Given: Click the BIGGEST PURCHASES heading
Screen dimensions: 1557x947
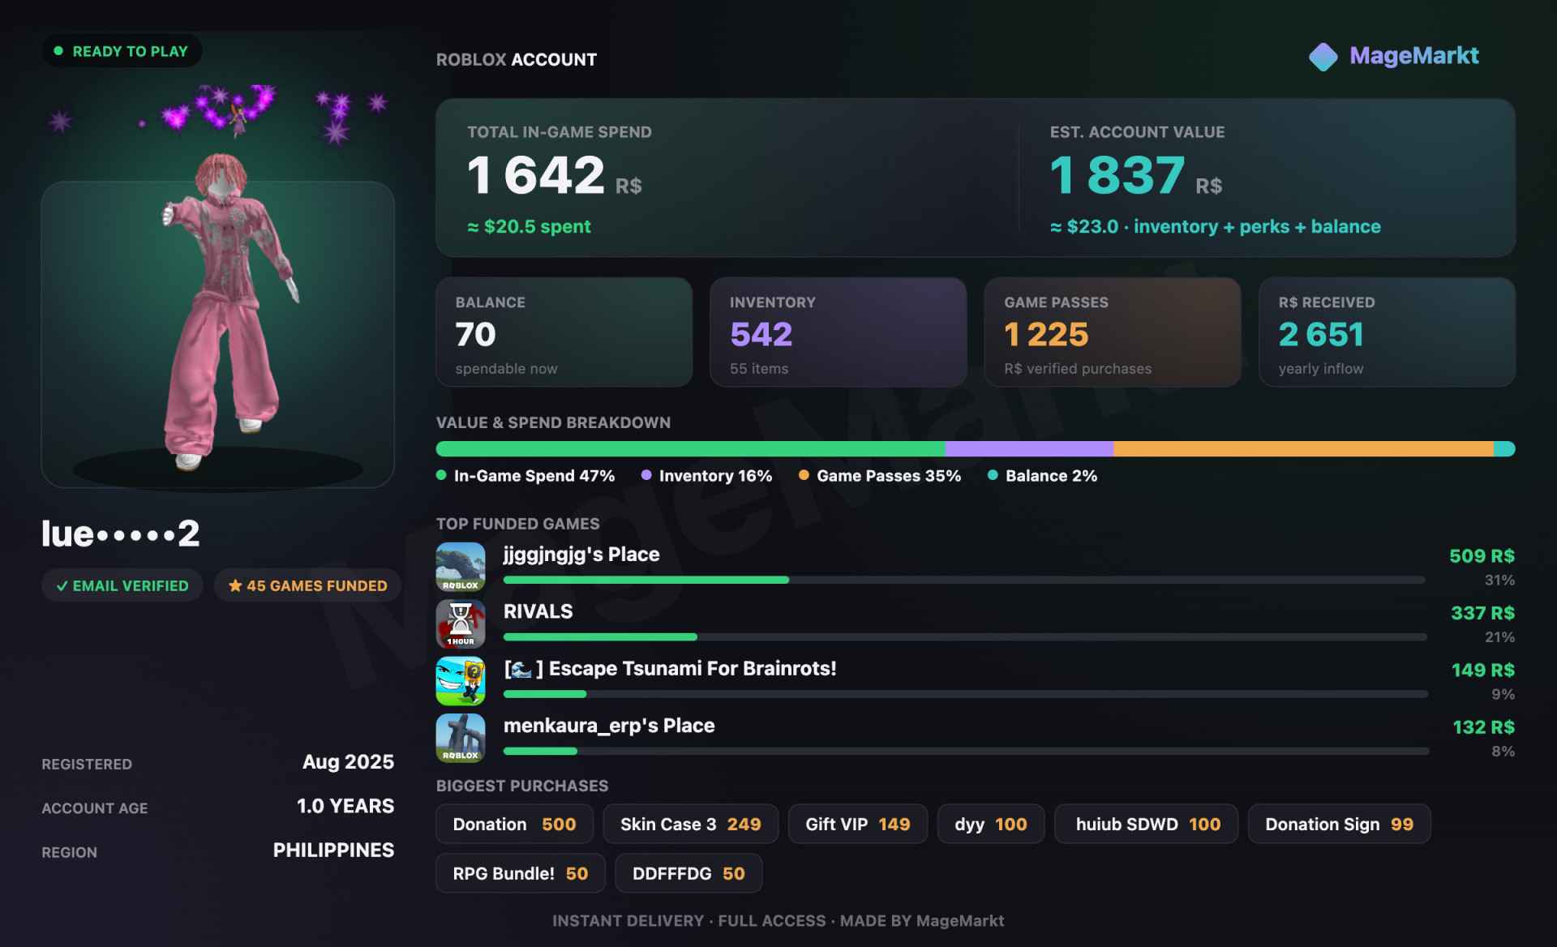Looking at the screenshot, I should tap(522, 786).
